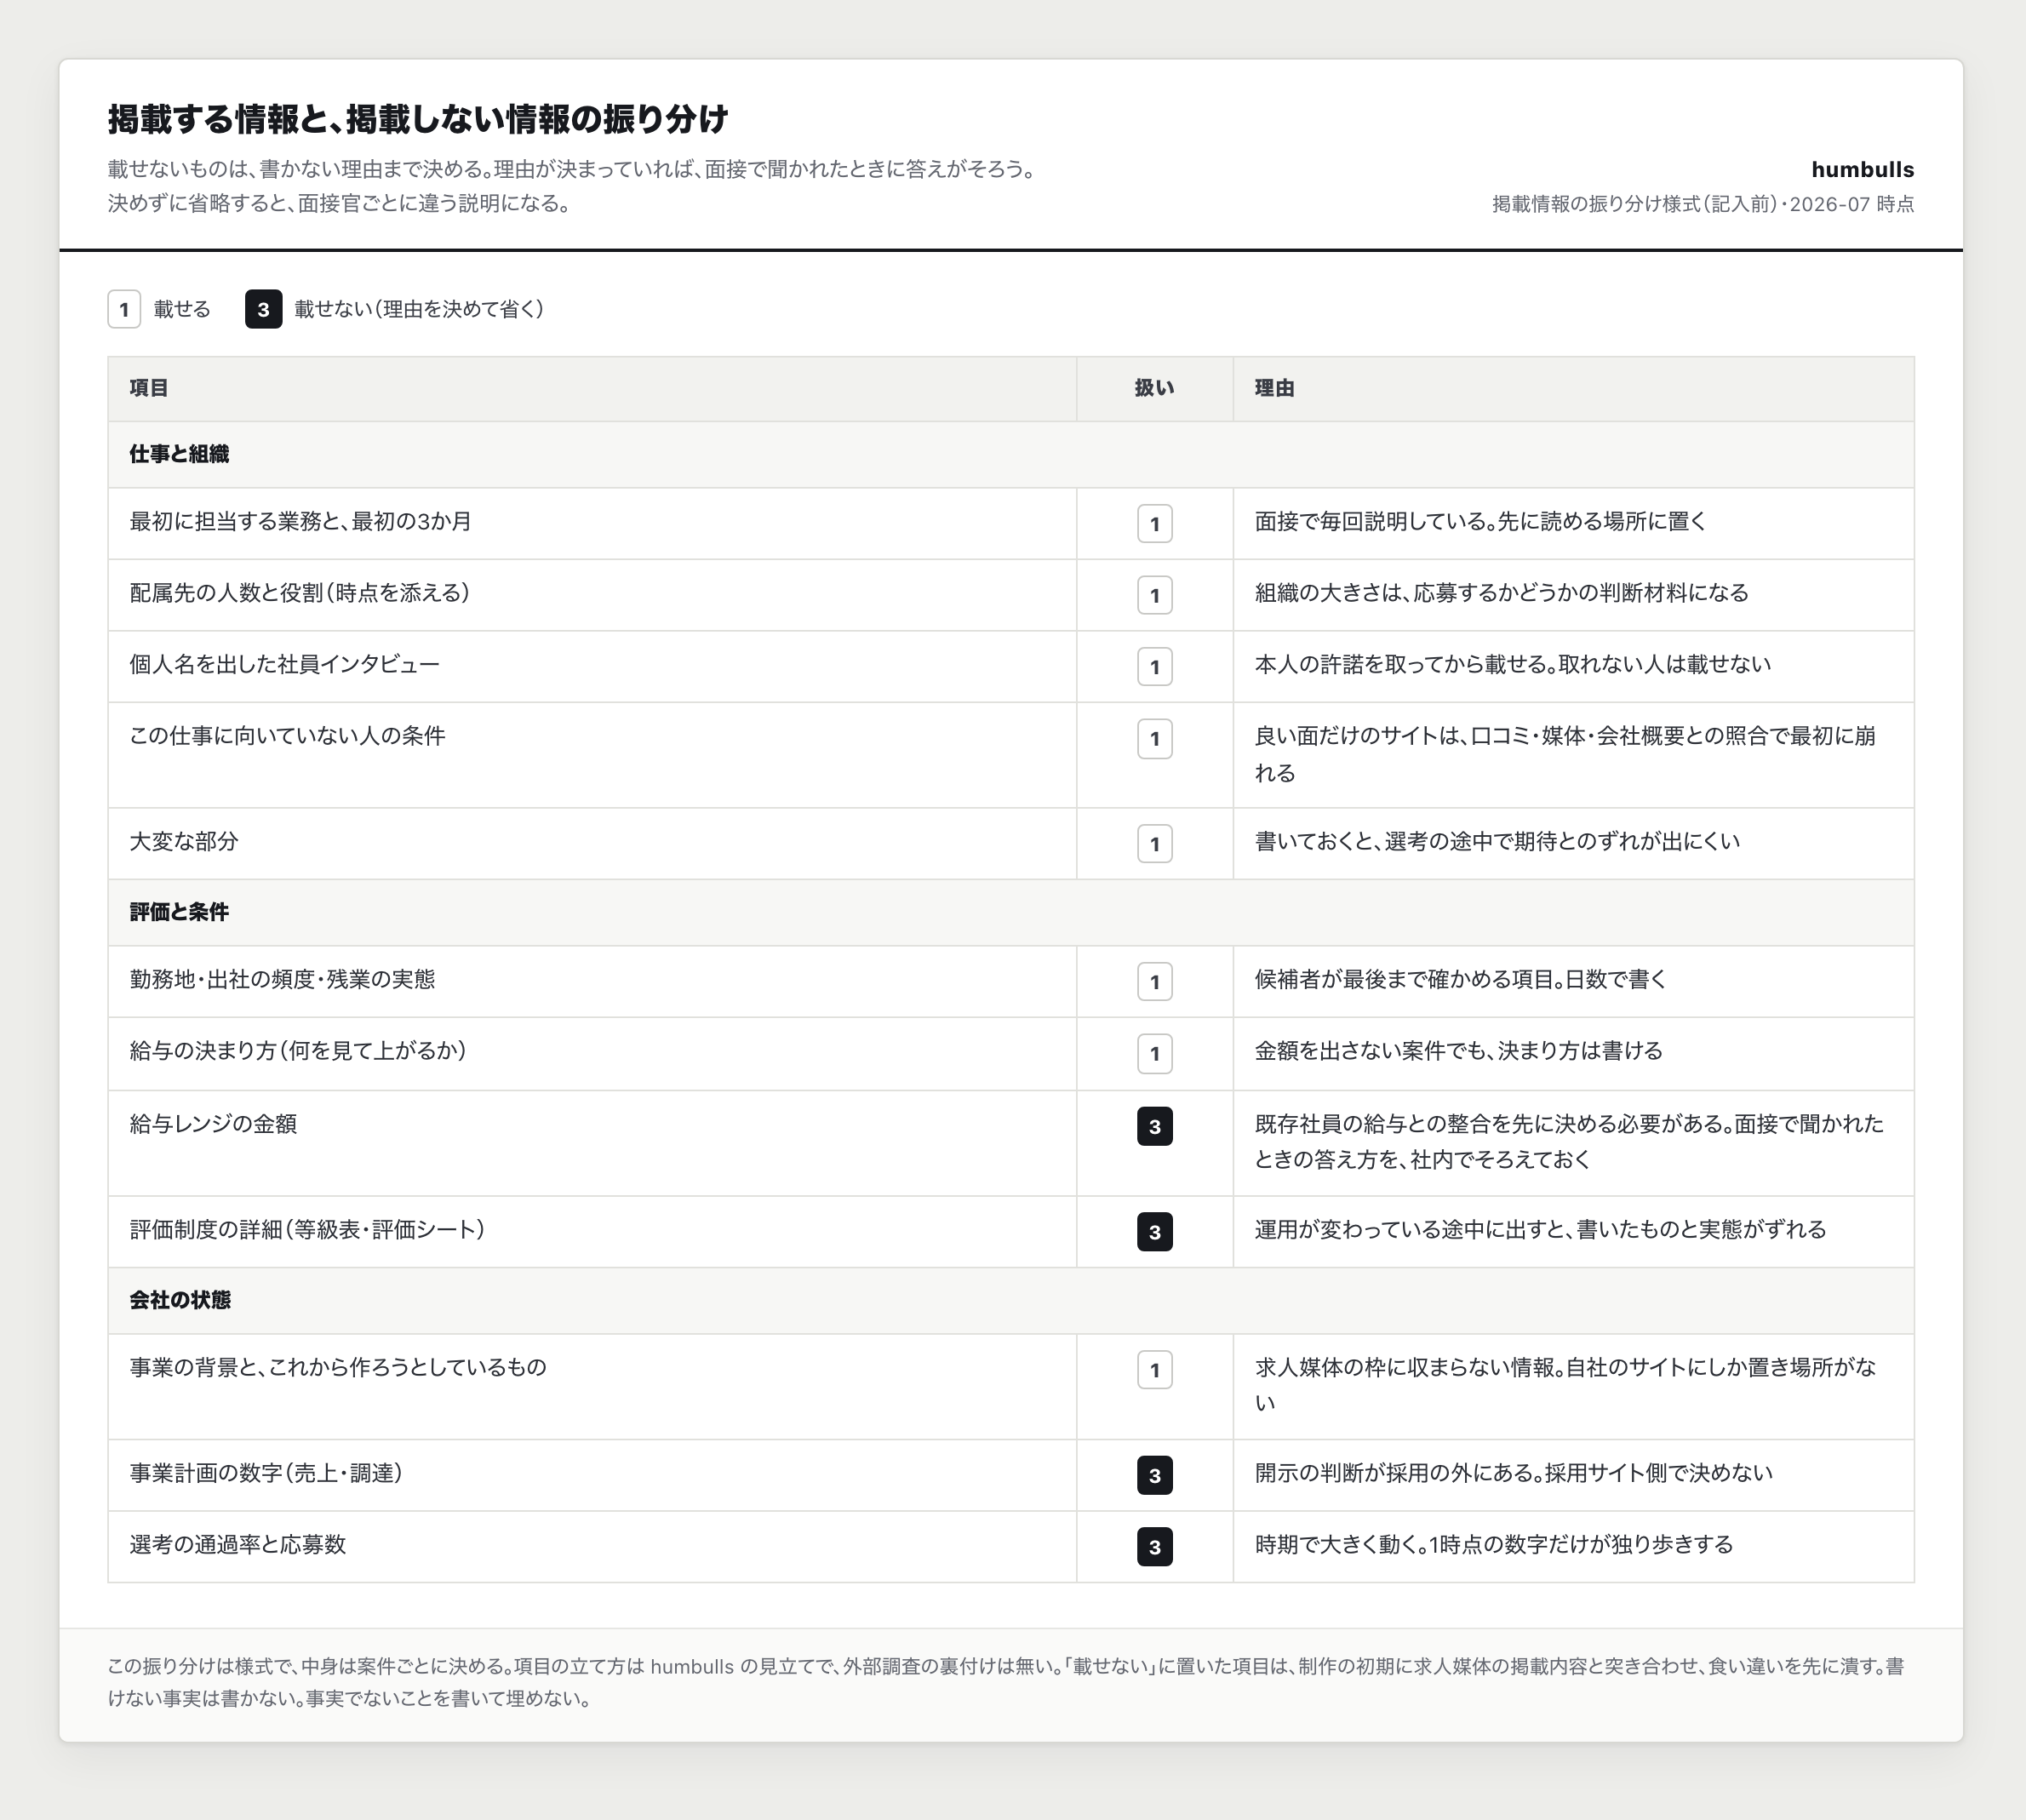Viewport: 2026px width, 1820px height.
Task: Select the '3' badge in 評価制度の詳細 row
Action: pos(1154,1232)
